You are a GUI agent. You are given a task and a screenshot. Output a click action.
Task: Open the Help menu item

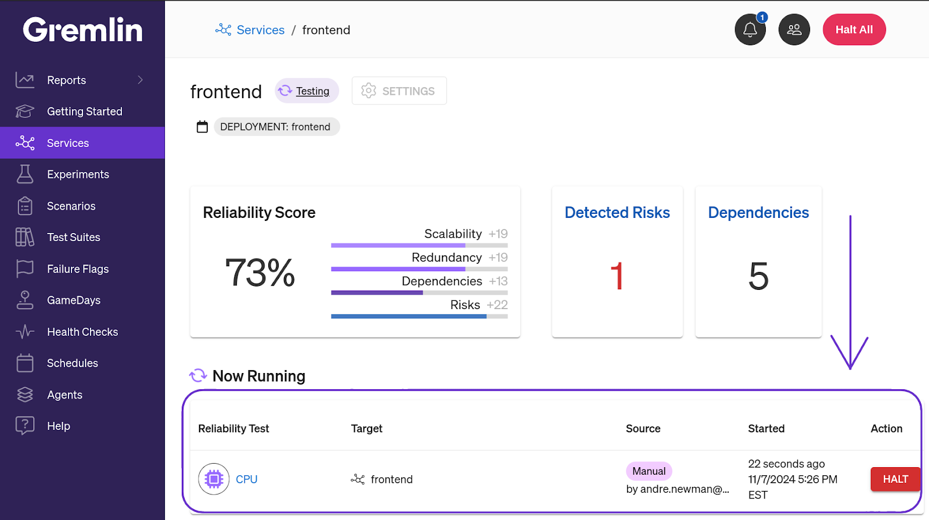coord(82,426)
